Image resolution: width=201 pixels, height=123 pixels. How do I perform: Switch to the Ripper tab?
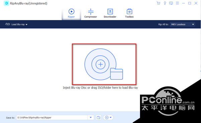71,13
